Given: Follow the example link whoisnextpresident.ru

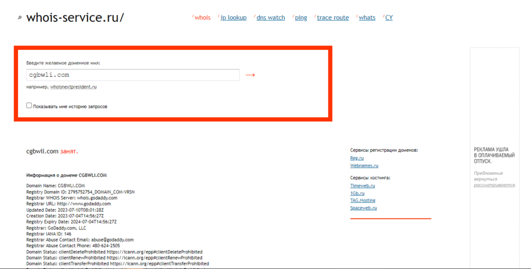Looking at the screenshot, I should click(x=73, y=87).
